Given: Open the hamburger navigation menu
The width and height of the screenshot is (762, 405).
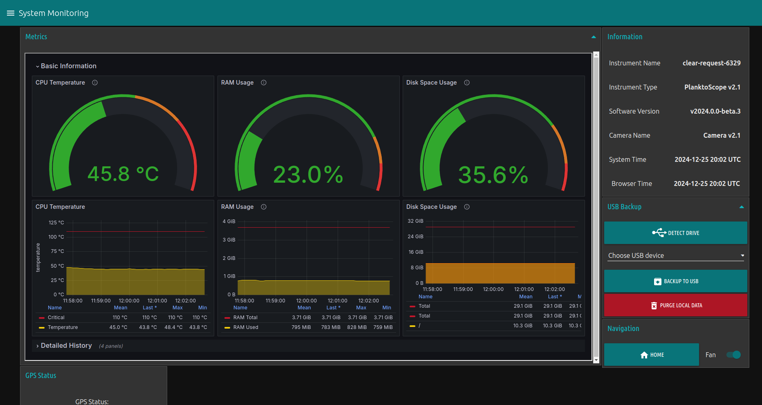Looking at the screenshot, I should click(x=11, y=13).
